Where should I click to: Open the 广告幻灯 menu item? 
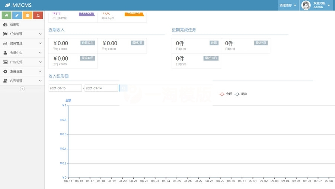coord(22,62)
